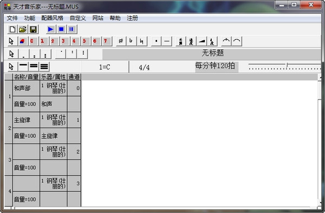Start playback with the blue play button
Screen dimensions: 325x213
click(51, 29)
